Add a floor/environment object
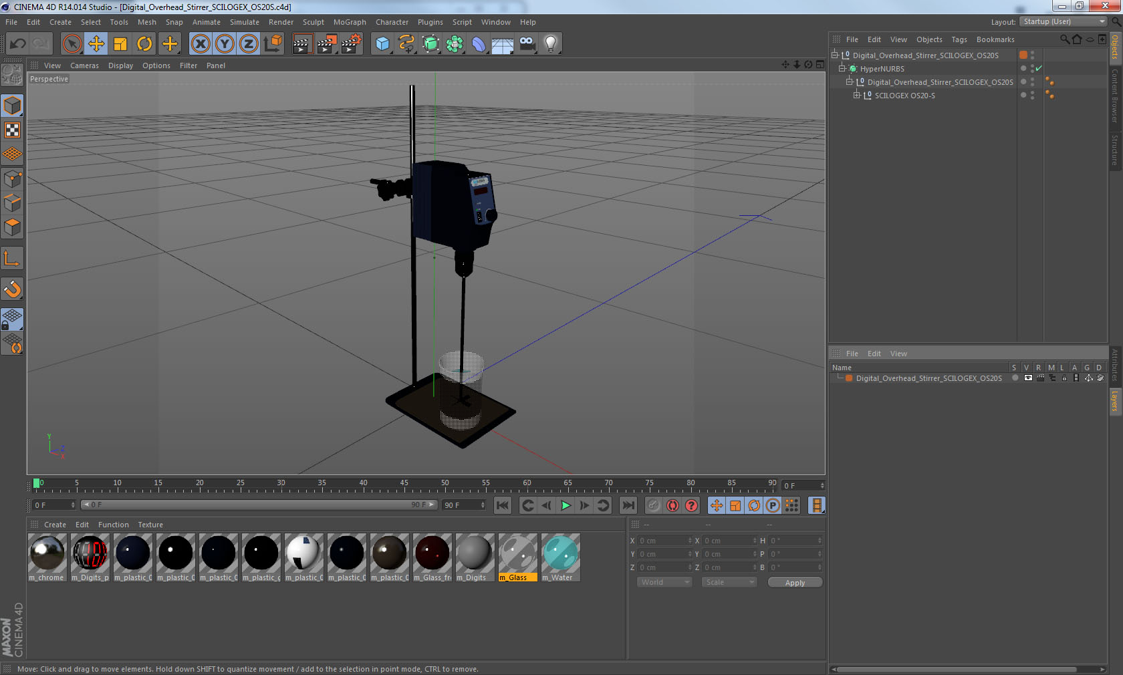The width and height of the screenshot is (1123, 675). point(503,44)
